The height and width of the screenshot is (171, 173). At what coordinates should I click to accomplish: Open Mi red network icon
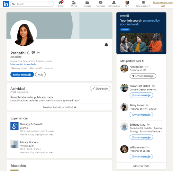(74, 4)
